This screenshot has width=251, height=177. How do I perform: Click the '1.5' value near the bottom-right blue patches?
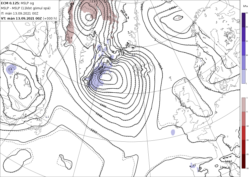(194, 165)
